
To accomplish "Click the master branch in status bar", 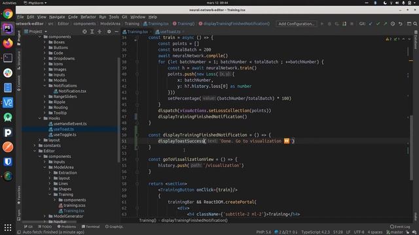I will (x=394, y=232).
